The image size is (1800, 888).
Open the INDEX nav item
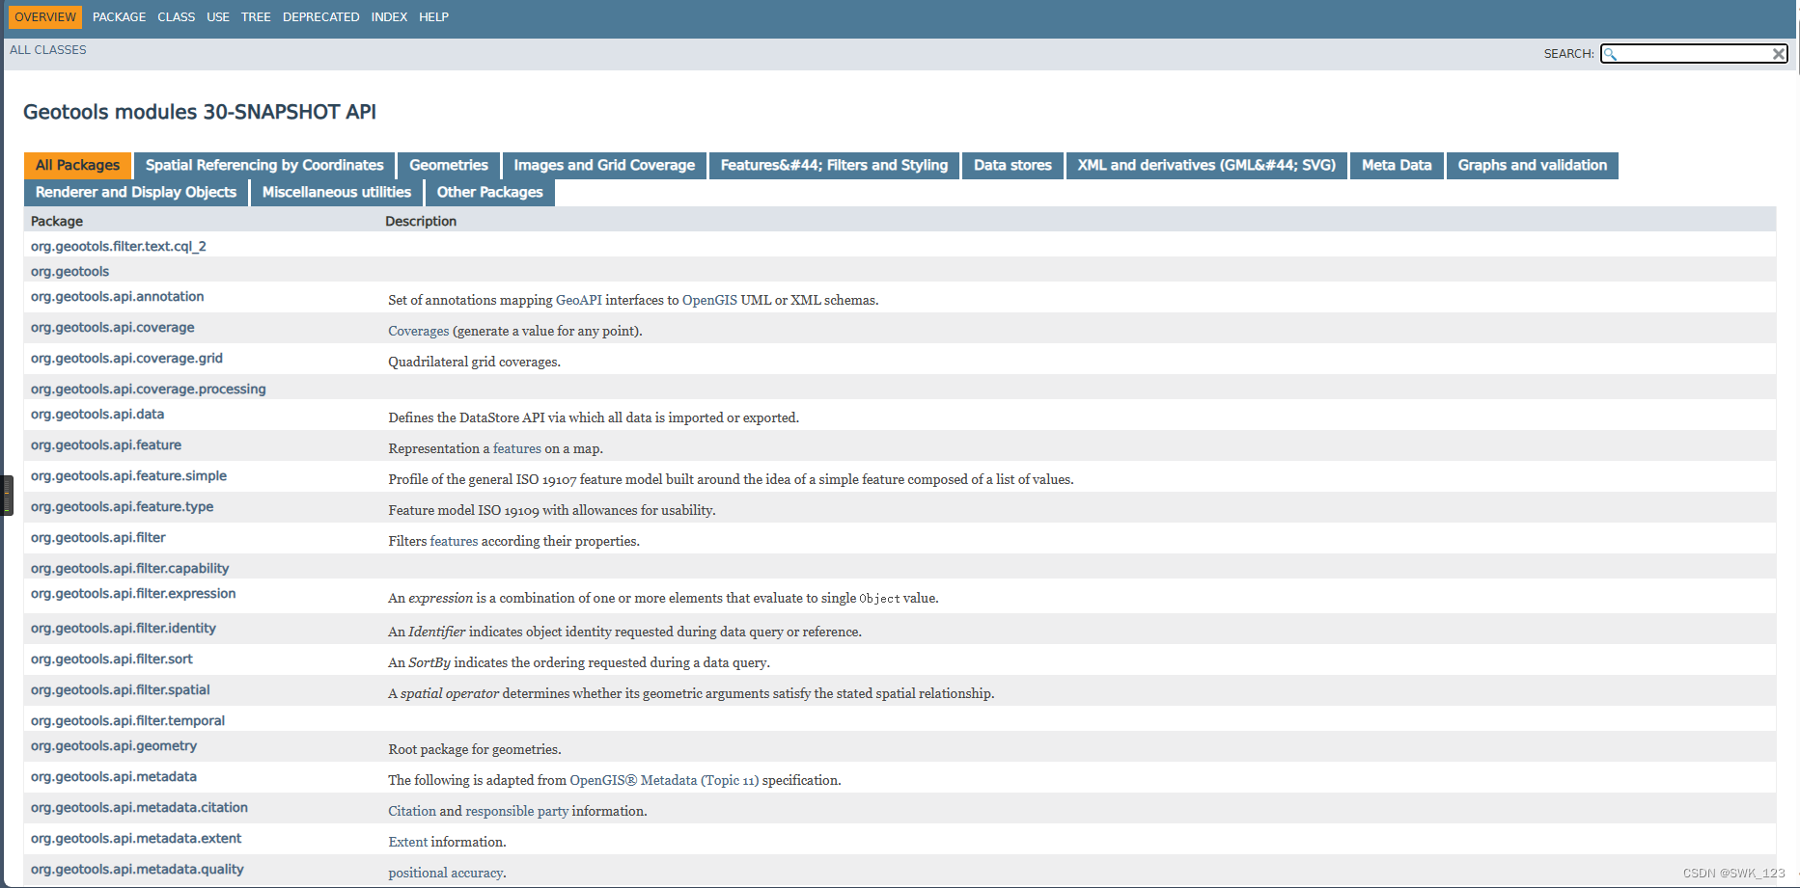point(389,17)
